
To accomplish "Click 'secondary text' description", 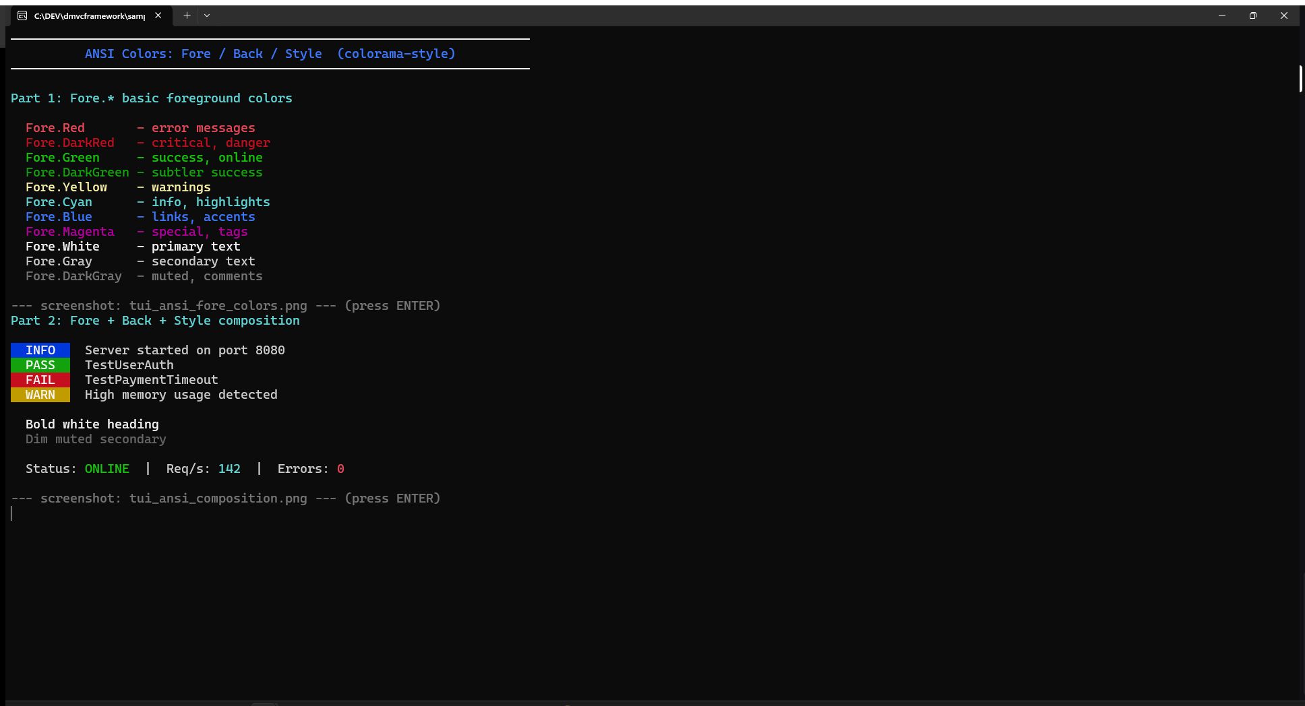I will pos(204,261).
